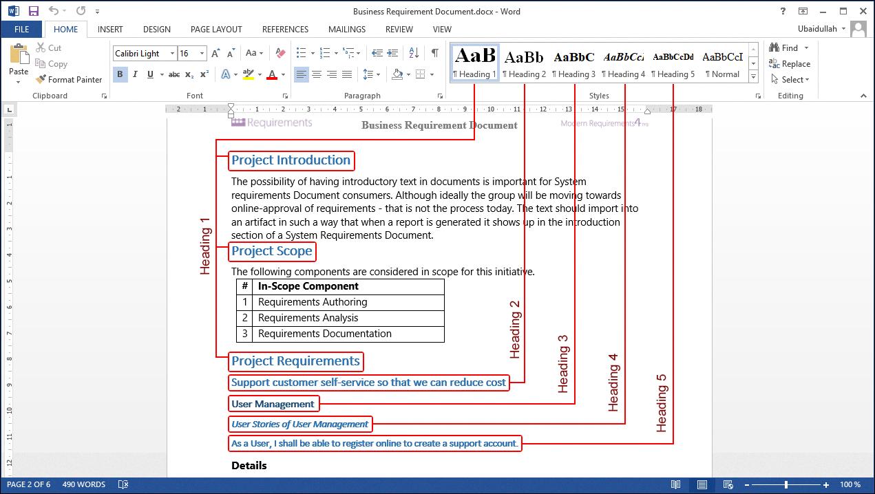Viewport: 875px width, 494px height.
Task: Open Word Help question mark
Action: pyautogui.click(x=783, y=11)
